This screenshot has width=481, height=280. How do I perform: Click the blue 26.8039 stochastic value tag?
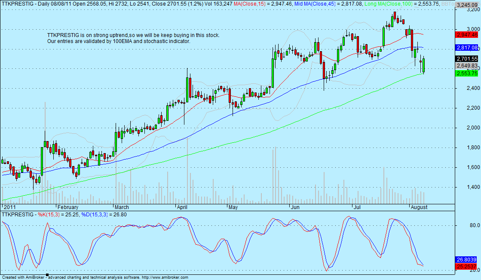tap(466, 260)
